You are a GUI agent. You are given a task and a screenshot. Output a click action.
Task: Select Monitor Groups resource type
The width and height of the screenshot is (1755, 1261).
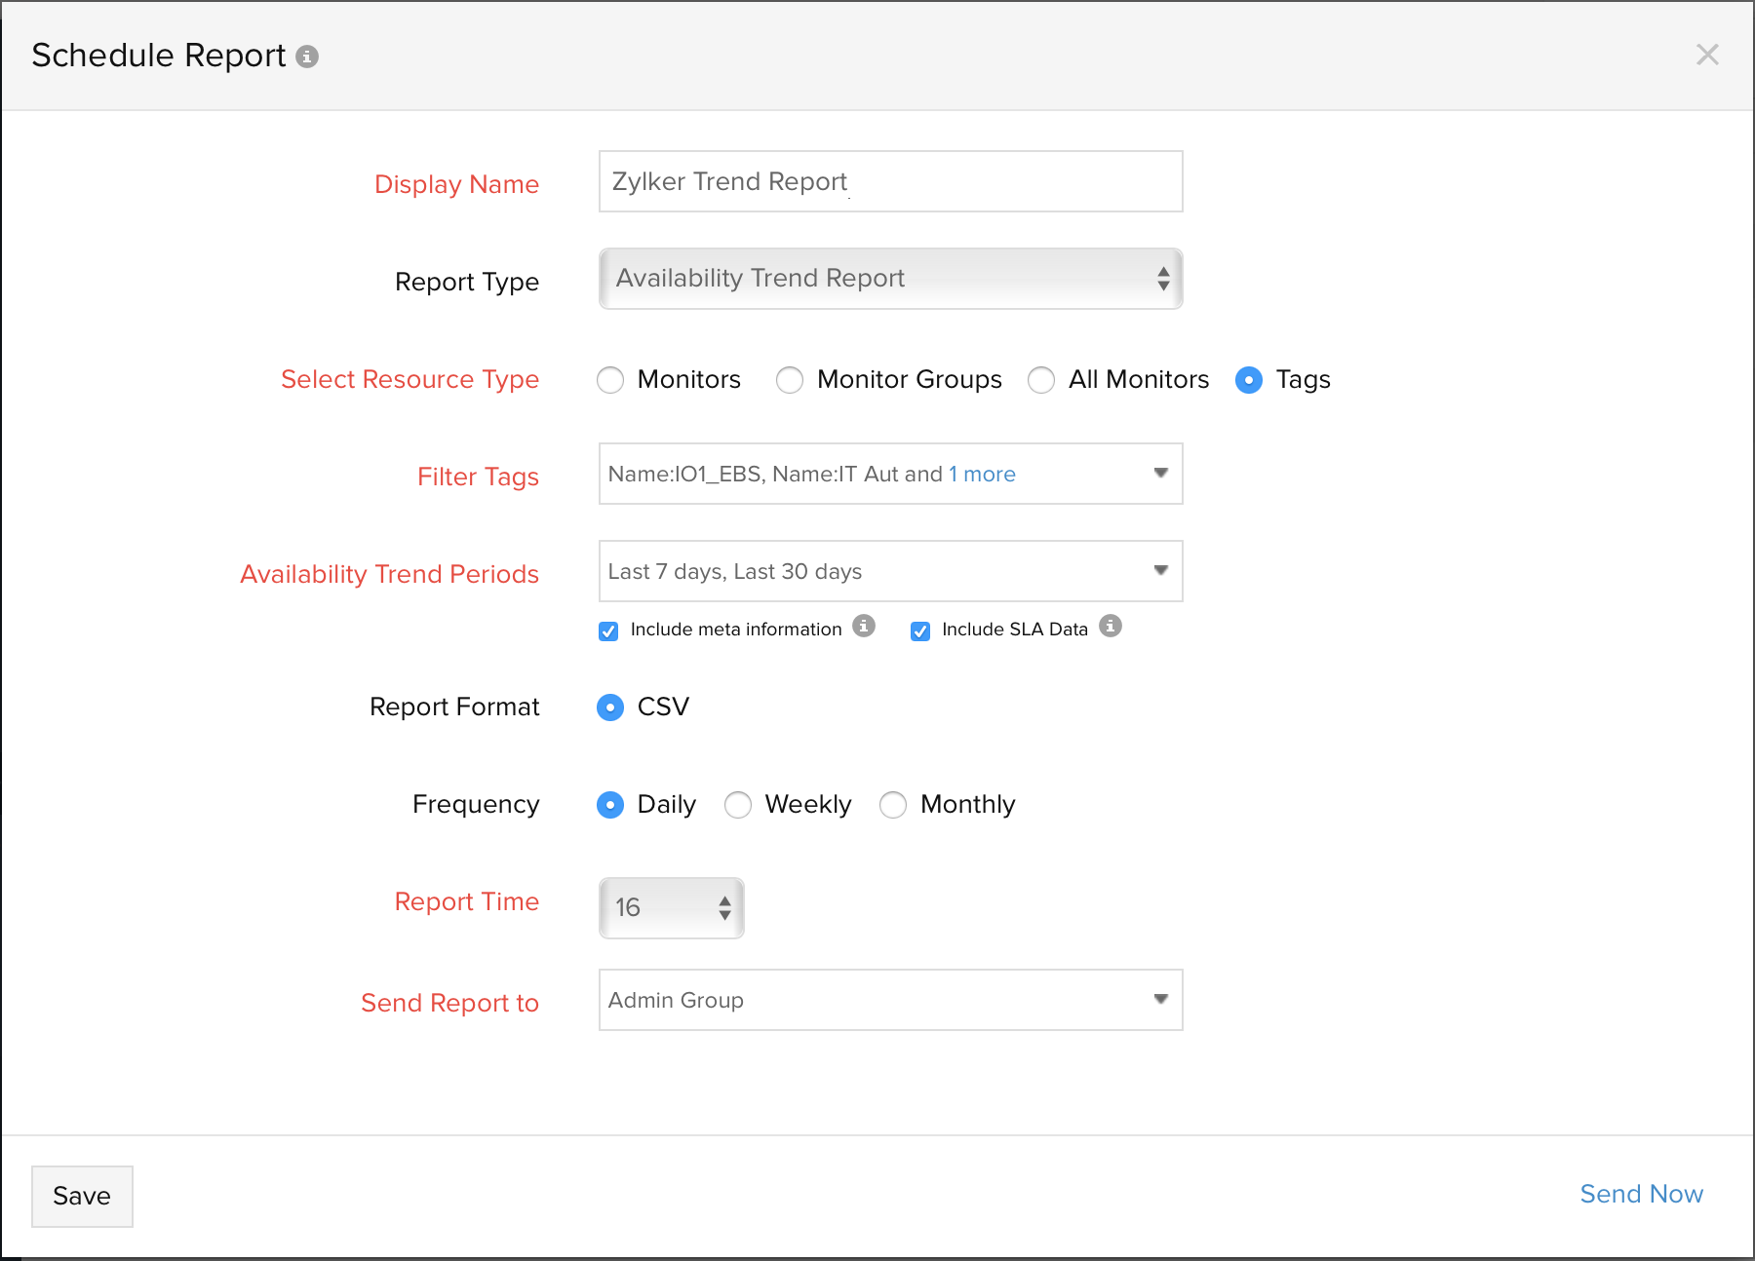point(790,380)
